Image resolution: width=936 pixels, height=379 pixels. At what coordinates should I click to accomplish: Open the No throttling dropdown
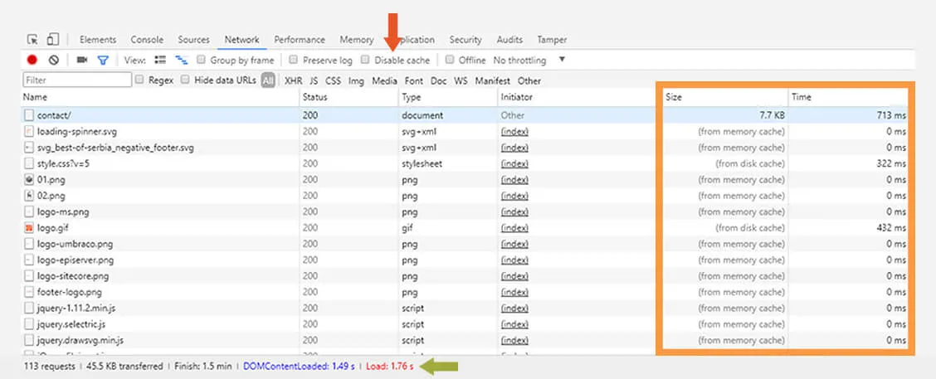click(529, 61)
